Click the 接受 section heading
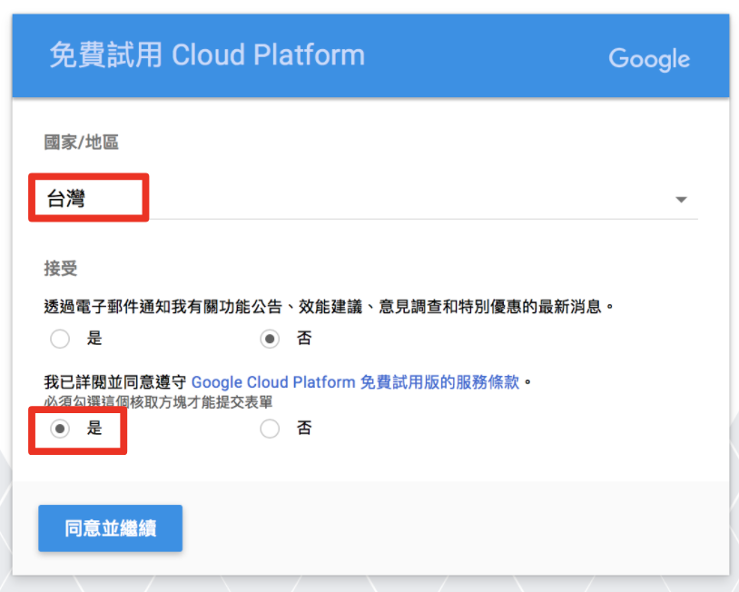Viewport: 739px width, 592px height. point(60,269)
